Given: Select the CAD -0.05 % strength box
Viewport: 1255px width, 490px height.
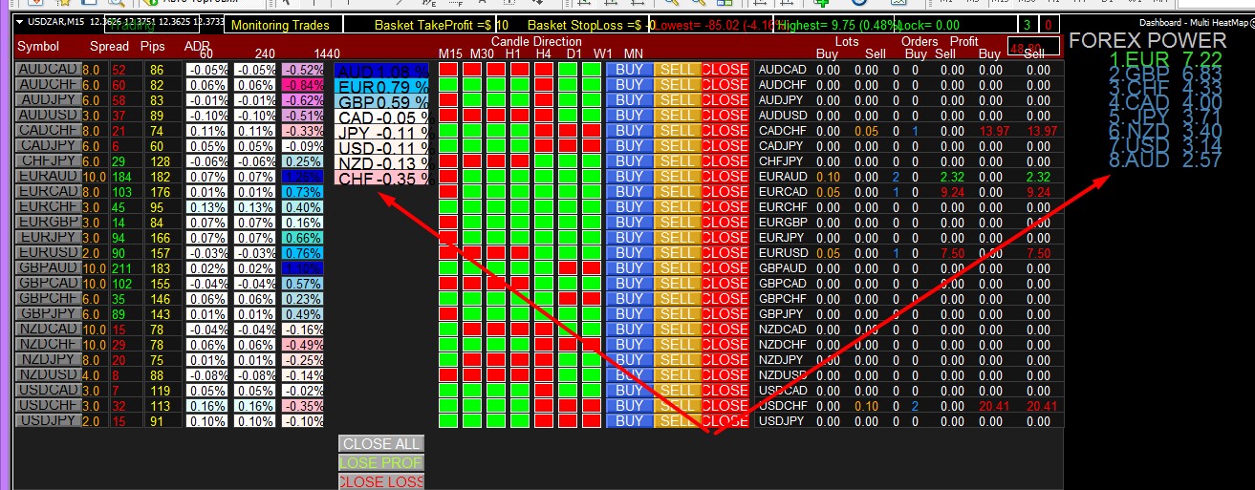Looking at the screenshot, I should point(382,117).
